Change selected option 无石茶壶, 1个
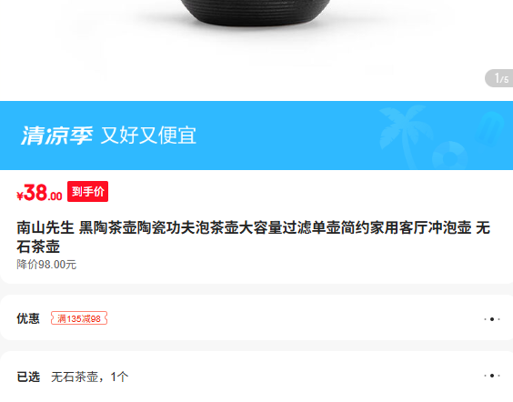This screenshot has height=402, width=513. [x=90, y=377]
